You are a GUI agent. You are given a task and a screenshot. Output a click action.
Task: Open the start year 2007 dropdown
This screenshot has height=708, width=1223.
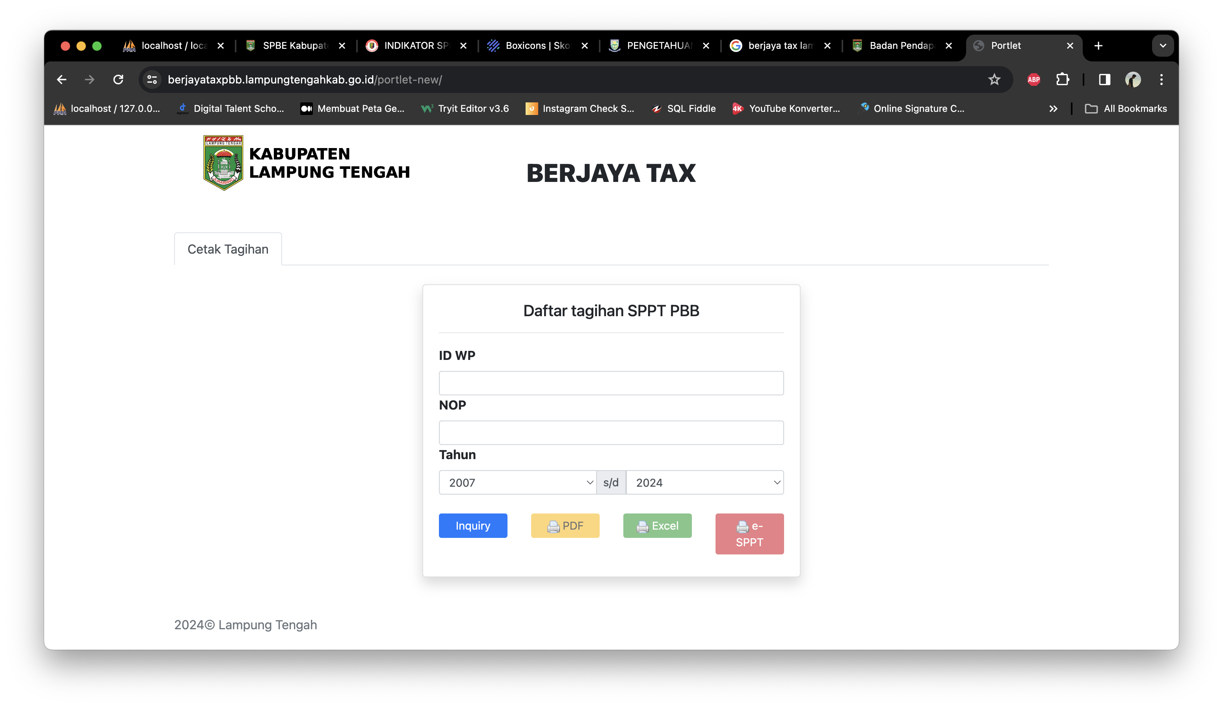517,482
